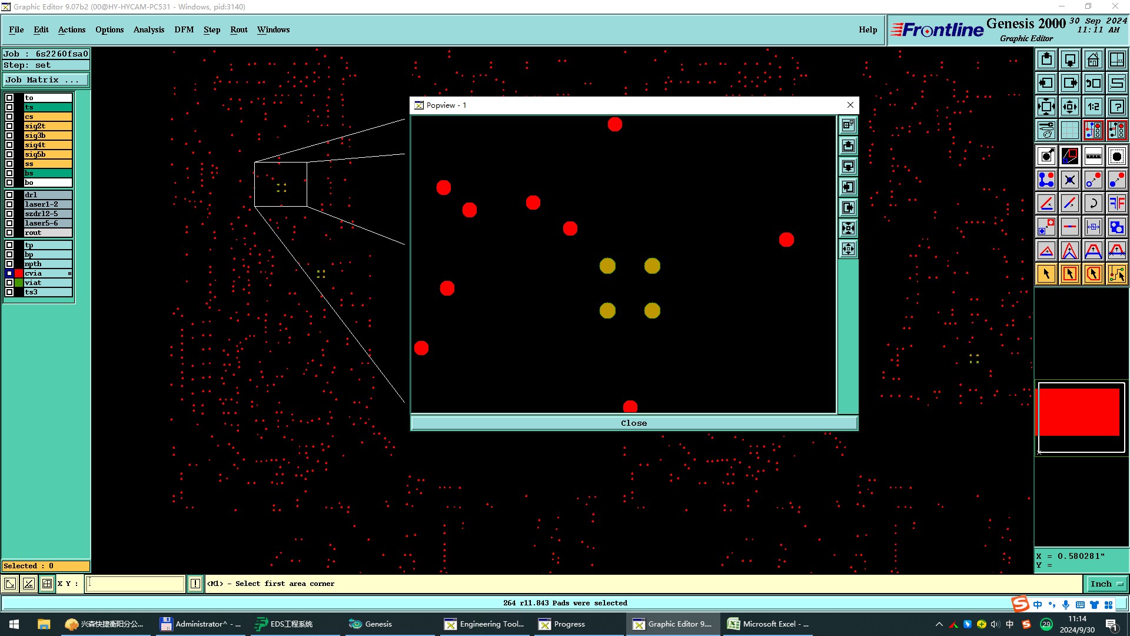Toggle the checkbox for layer drl

click(9, 195)
